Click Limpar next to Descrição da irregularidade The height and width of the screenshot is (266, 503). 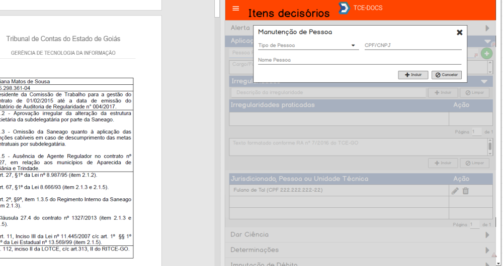[474, 93]
